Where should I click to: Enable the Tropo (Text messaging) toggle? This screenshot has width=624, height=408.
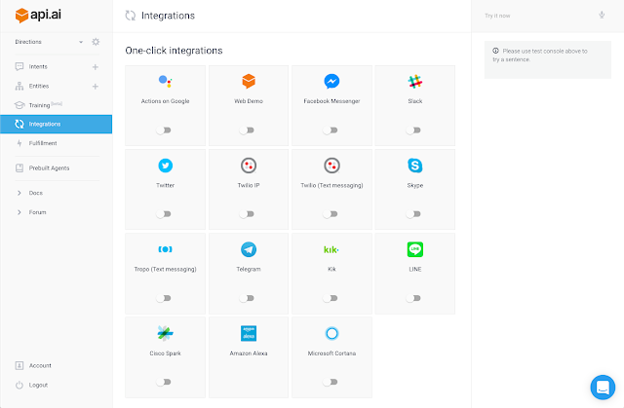[x=164, y=298]
